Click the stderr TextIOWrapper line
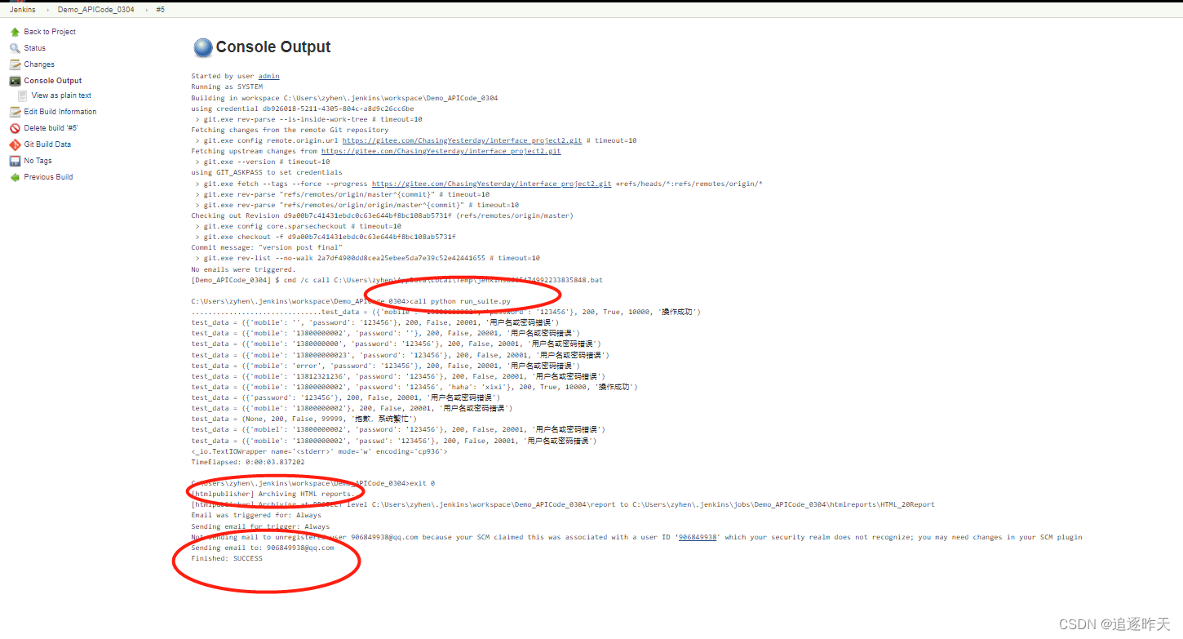This screenshot has width=1183, height=639. pos(319,451)
